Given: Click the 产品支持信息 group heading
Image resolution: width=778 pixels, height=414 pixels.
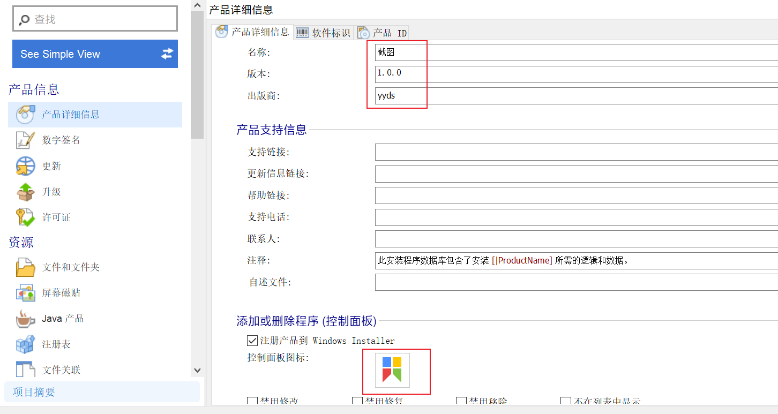Looking at the screenshot, I should click(272, 130).
